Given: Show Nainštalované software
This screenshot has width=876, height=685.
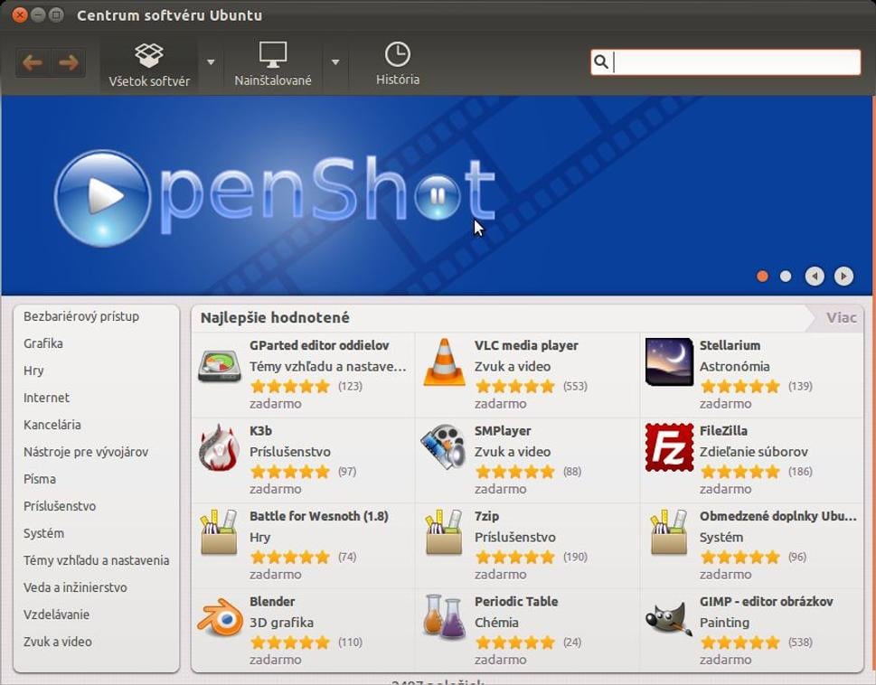Looking at the screenshot, I should click(273, 65).
